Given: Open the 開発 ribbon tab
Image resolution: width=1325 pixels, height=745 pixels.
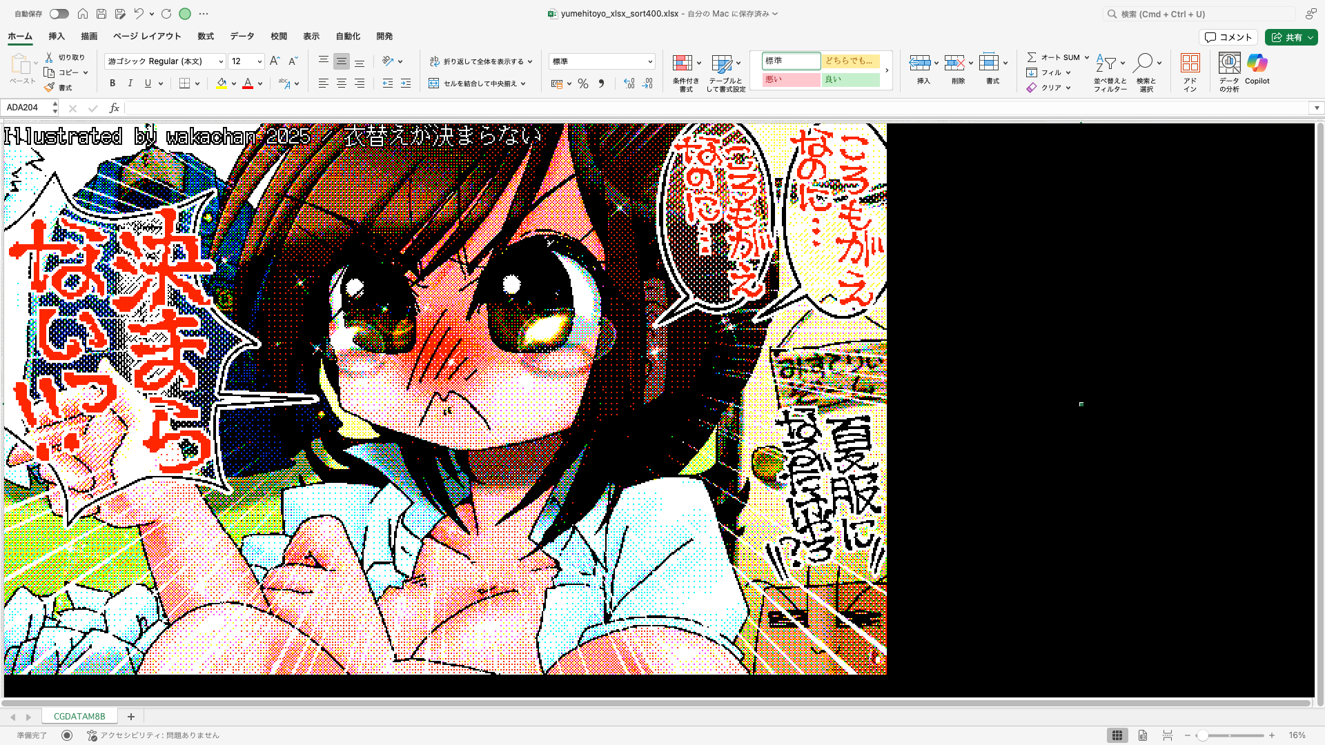Looking at the screenshot, I should [x=384, y=37].
